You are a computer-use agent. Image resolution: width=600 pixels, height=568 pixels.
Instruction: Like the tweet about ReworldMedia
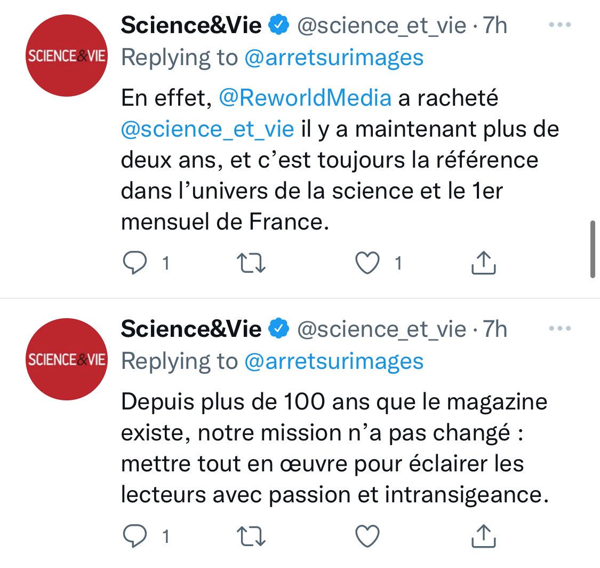point(367,263)
